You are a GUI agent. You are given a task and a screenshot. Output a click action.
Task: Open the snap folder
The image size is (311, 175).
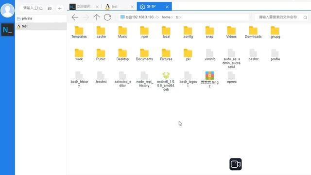click(x=209, y=33)
